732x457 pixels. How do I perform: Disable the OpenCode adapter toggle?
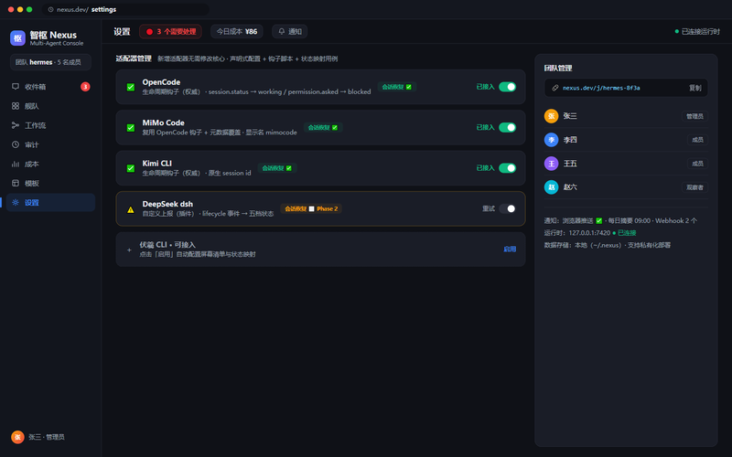coord(507,87)
